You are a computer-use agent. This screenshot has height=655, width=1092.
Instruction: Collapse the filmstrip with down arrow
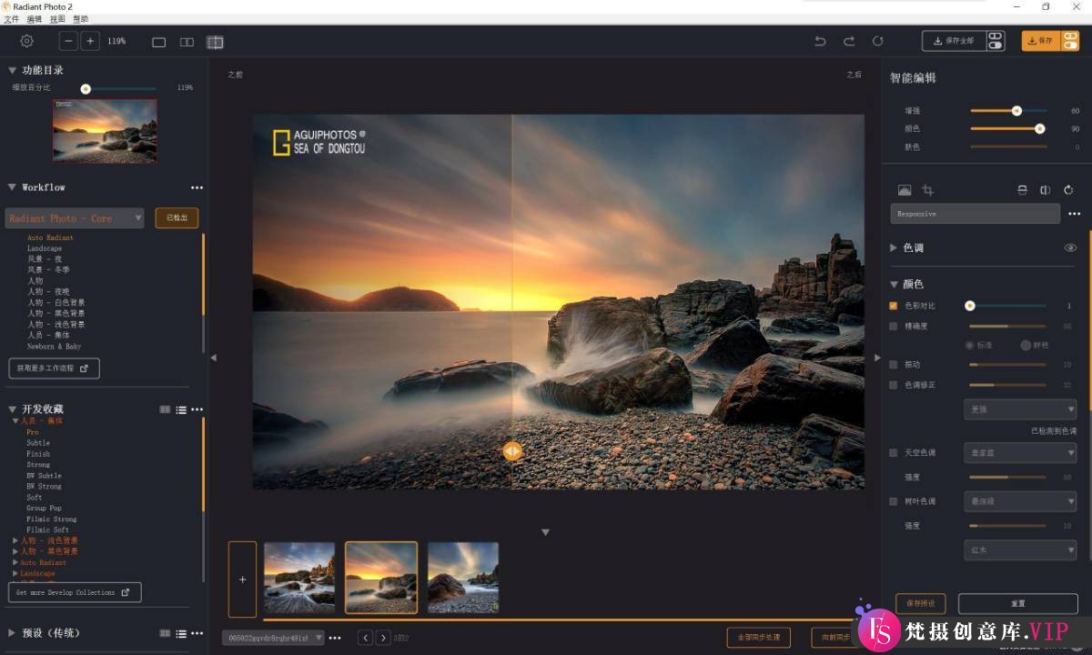545,532
